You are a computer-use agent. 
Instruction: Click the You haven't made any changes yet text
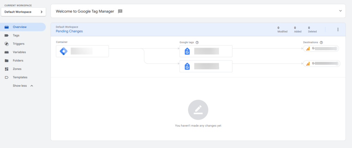click(x=198, y=126)
